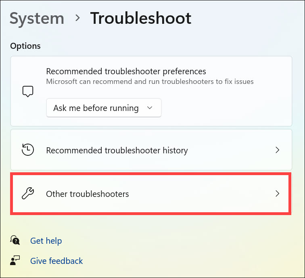Click the chevron in the preferences dropdown

[150, 108]
